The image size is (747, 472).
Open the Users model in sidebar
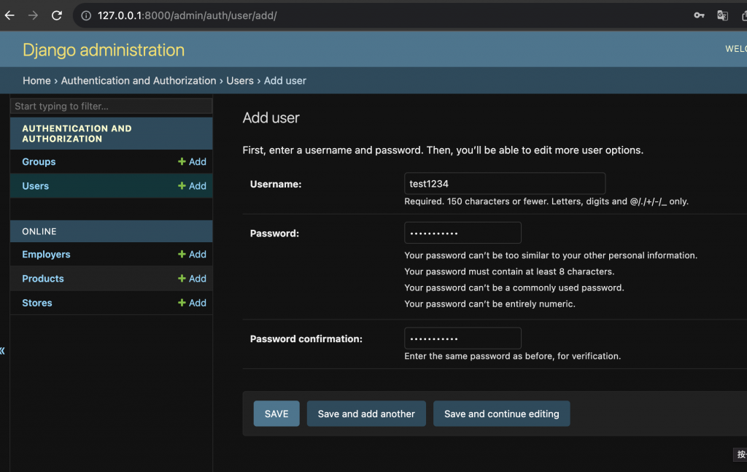click(x=35, y=186)
